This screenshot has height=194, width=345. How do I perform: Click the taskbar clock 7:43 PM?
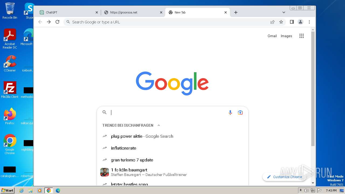(331, 190)
